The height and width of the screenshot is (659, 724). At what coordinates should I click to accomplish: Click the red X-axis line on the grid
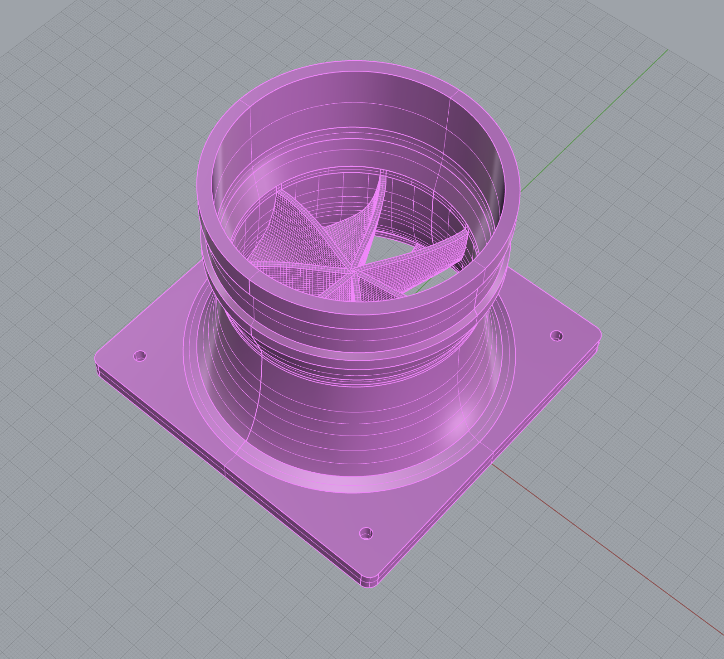click(x=608, y=549)
